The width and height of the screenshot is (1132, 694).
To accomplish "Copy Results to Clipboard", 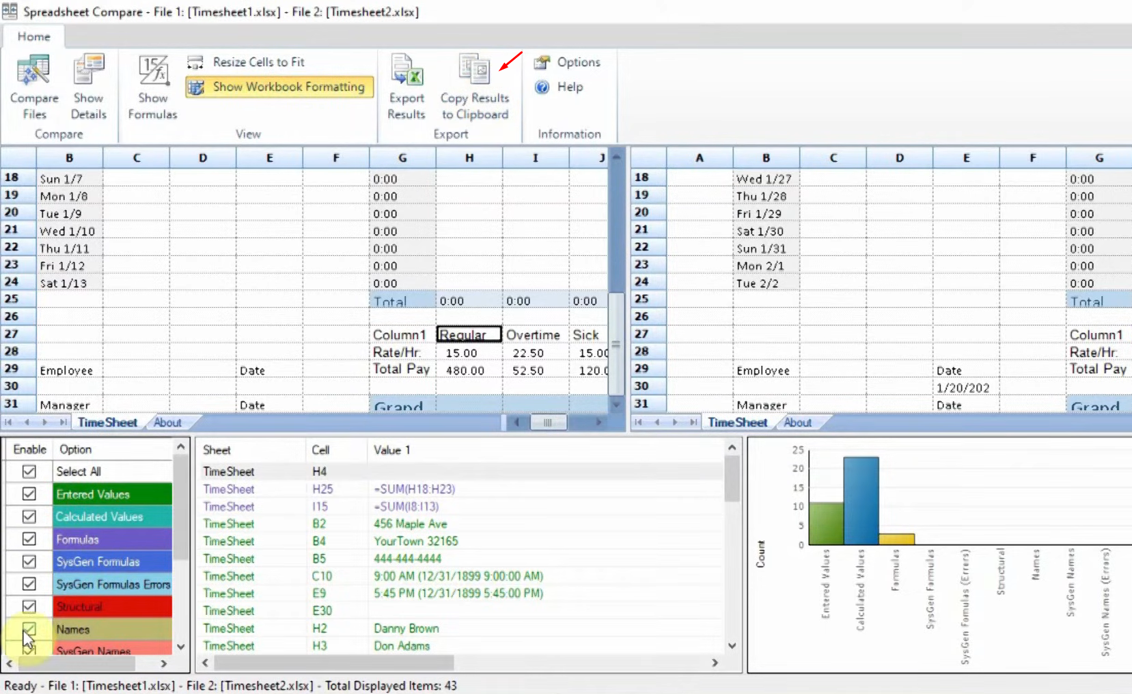I will click(x=475, y=87).
